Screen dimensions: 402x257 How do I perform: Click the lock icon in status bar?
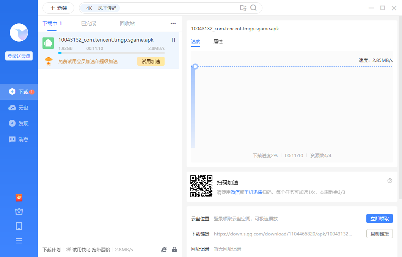coord(174,249)
